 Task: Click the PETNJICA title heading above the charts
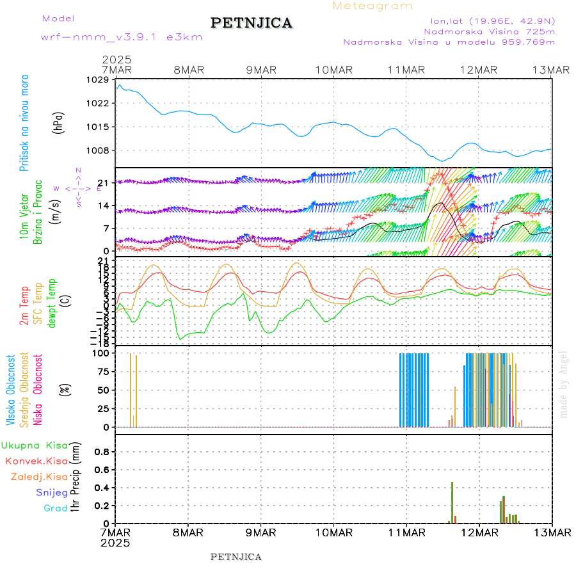252,24
